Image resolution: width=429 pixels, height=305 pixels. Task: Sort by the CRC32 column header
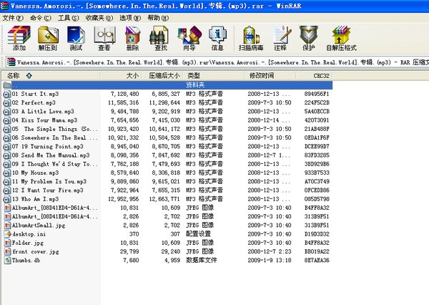[314, 76]
